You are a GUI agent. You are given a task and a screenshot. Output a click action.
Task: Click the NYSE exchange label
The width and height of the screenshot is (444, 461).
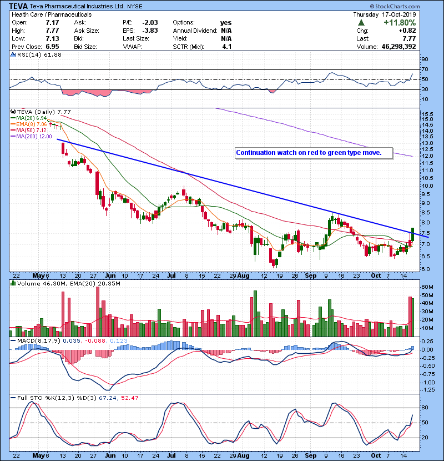click(135, 7)
